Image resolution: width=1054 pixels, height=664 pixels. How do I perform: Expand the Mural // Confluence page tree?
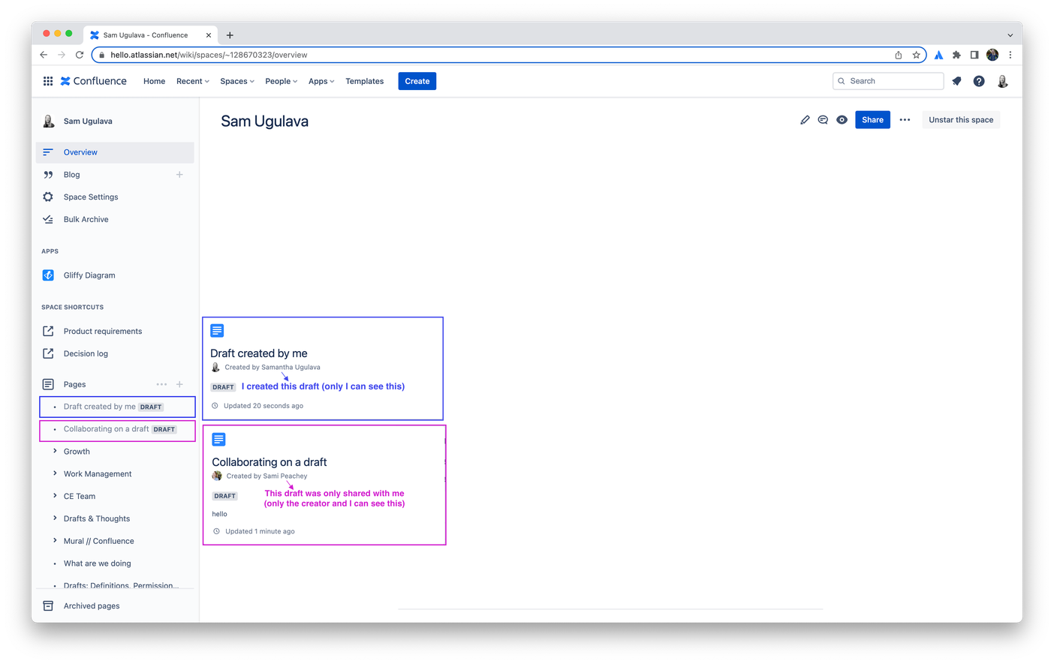[x=55, y=540]
